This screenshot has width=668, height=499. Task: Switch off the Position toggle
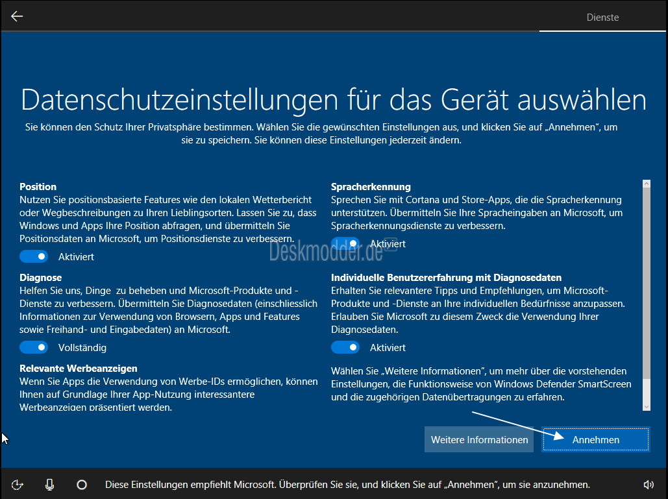pyautogui.click(x=34, y=256)
